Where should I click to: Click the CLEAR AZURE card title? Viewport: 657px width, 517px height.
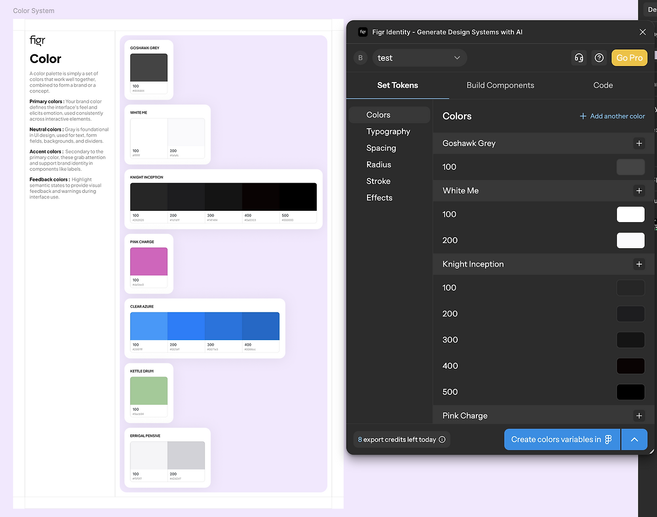tap(142, 307)
